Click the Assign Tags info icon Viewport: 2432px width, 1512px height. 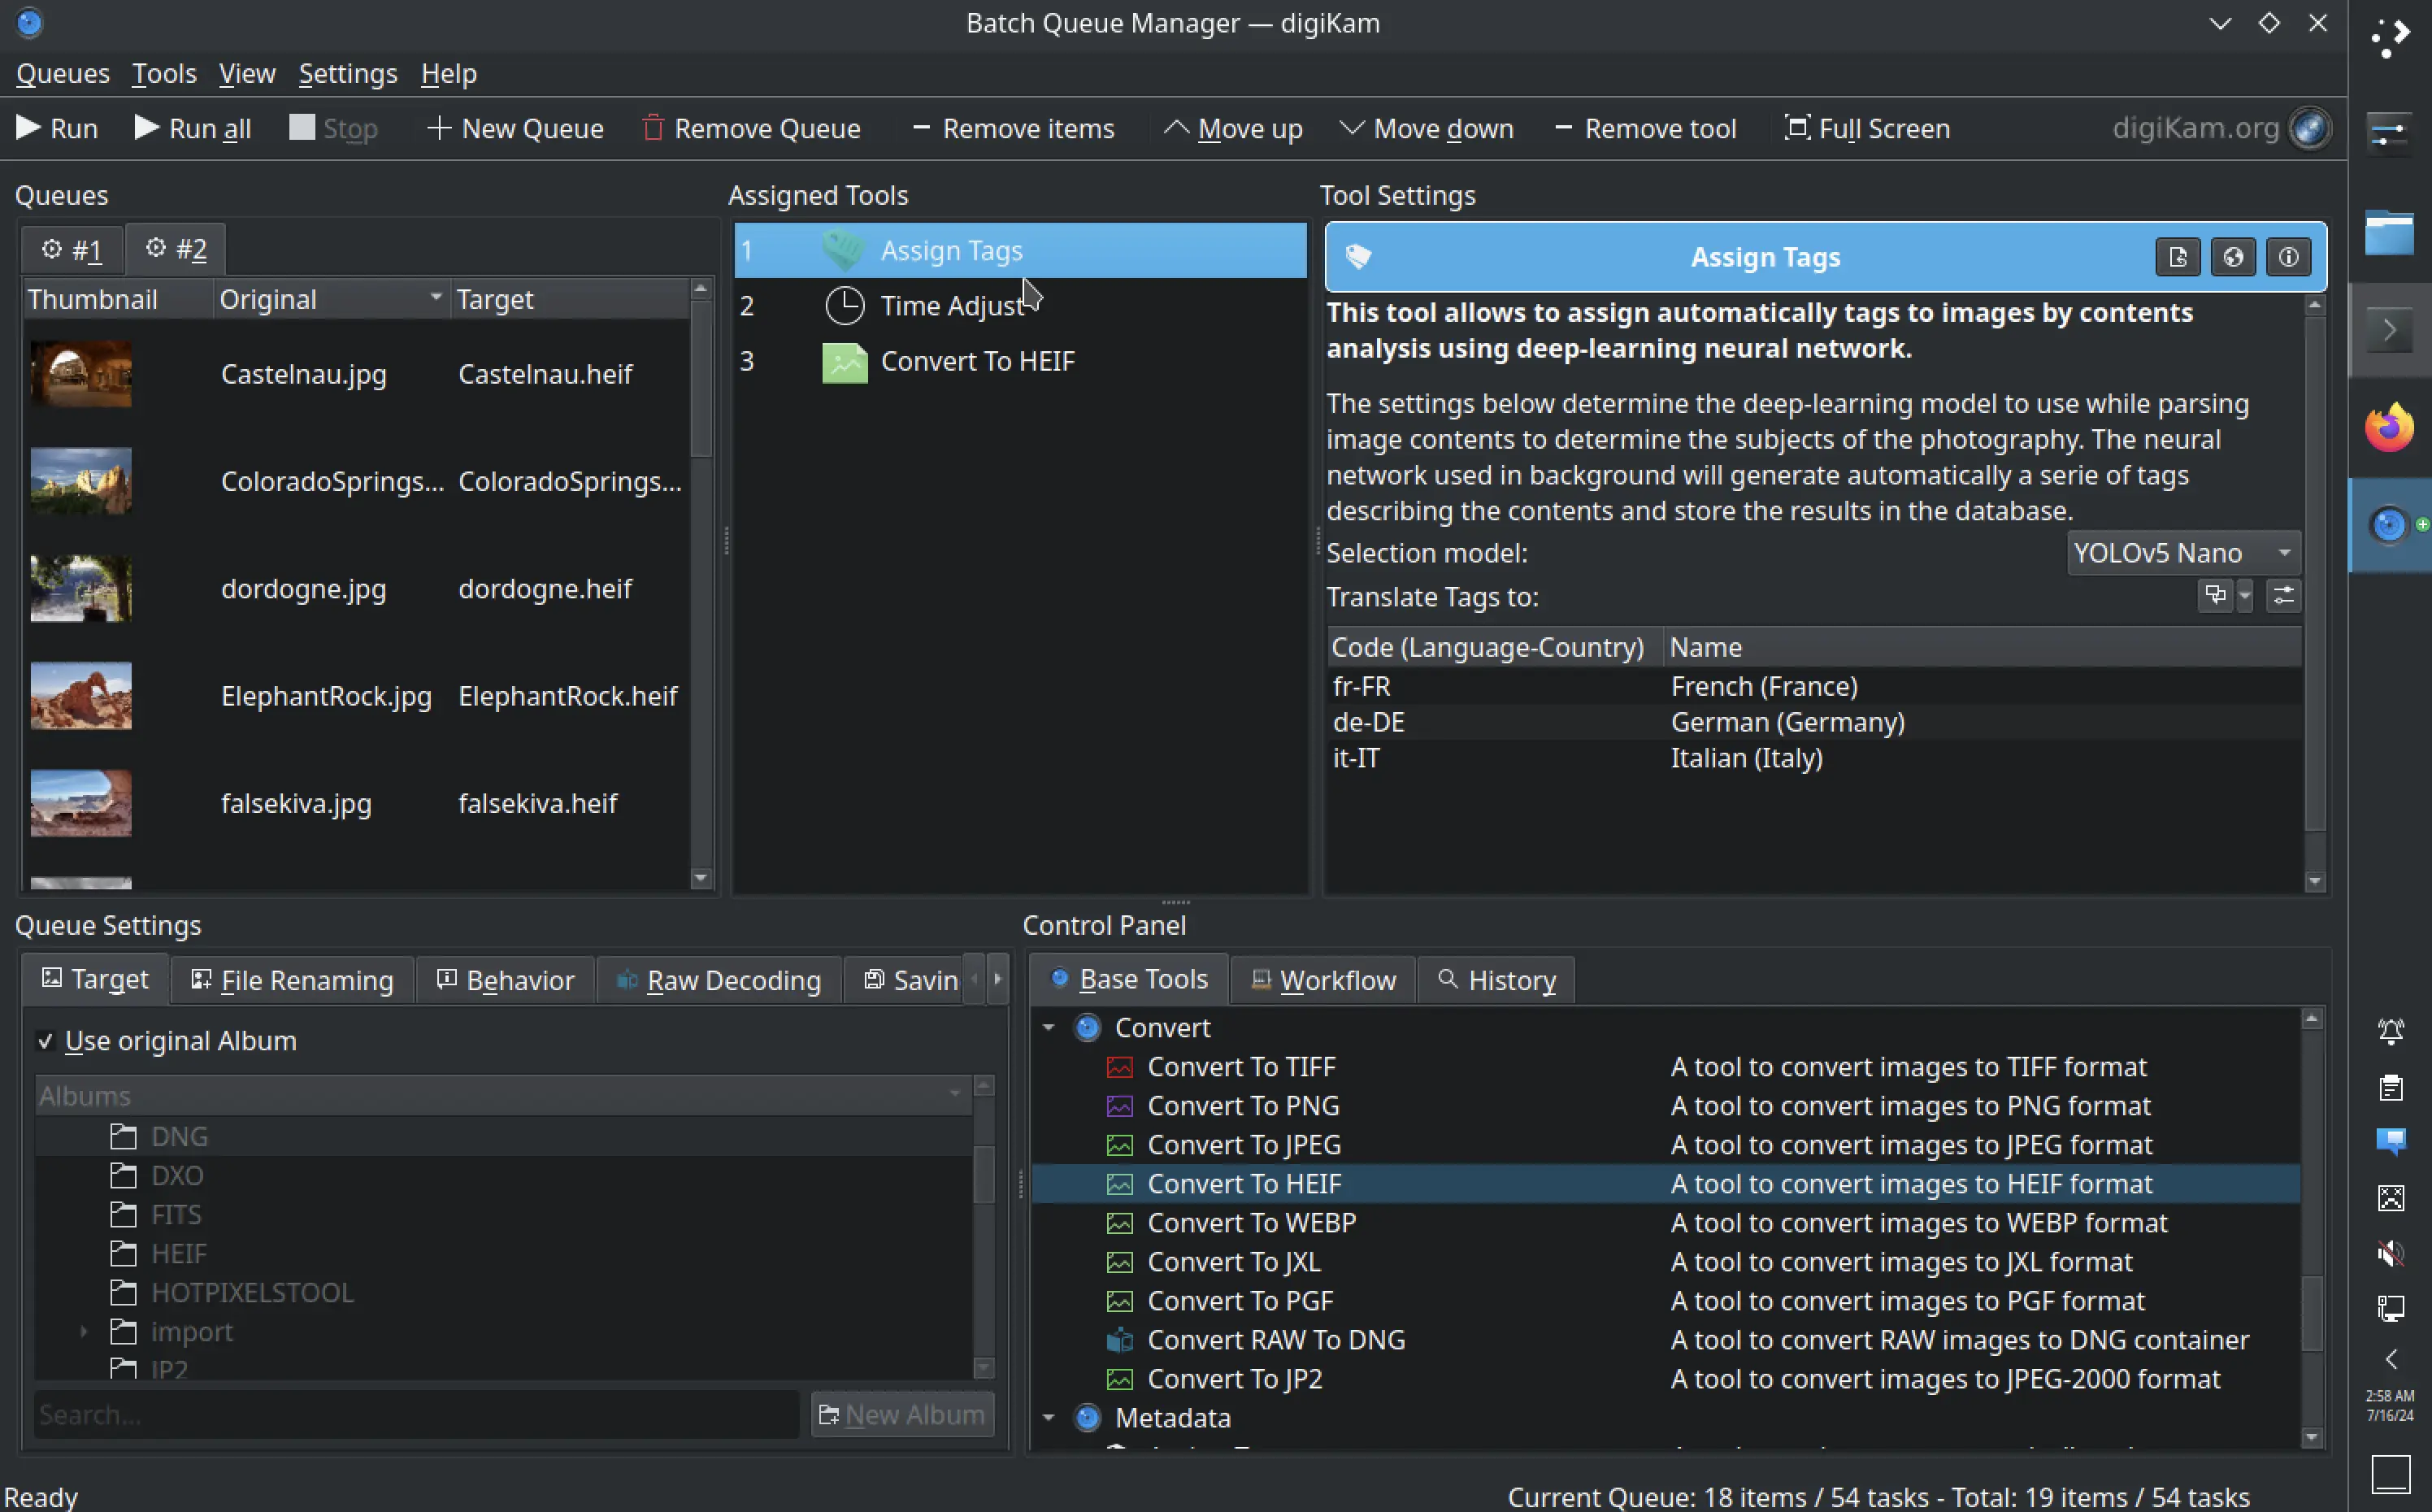(2287, 258)
